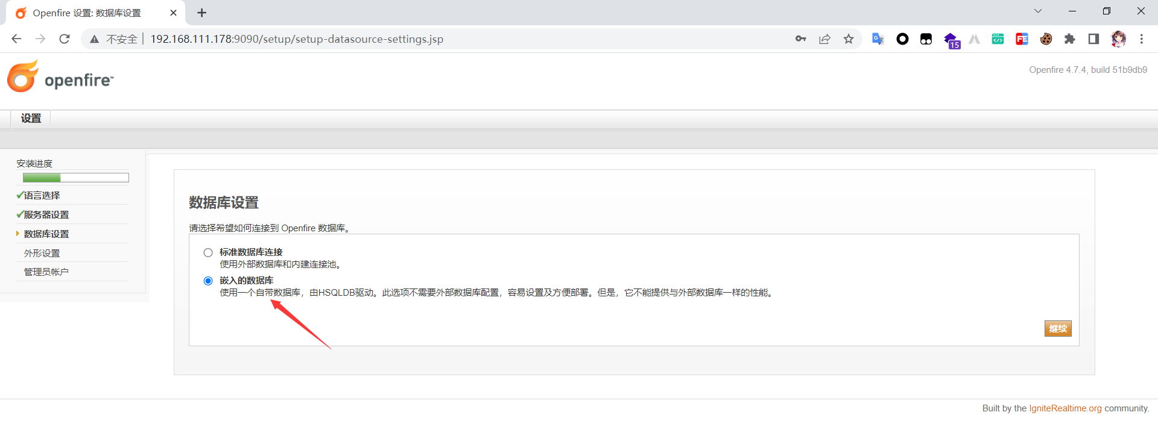This screenshot has height=427, width=1158.
Task: Open the 设置 tab
Action: (x=31, y=119)
